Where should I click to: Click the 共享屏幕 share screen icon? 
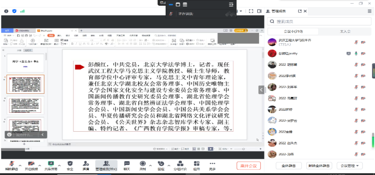51,164
